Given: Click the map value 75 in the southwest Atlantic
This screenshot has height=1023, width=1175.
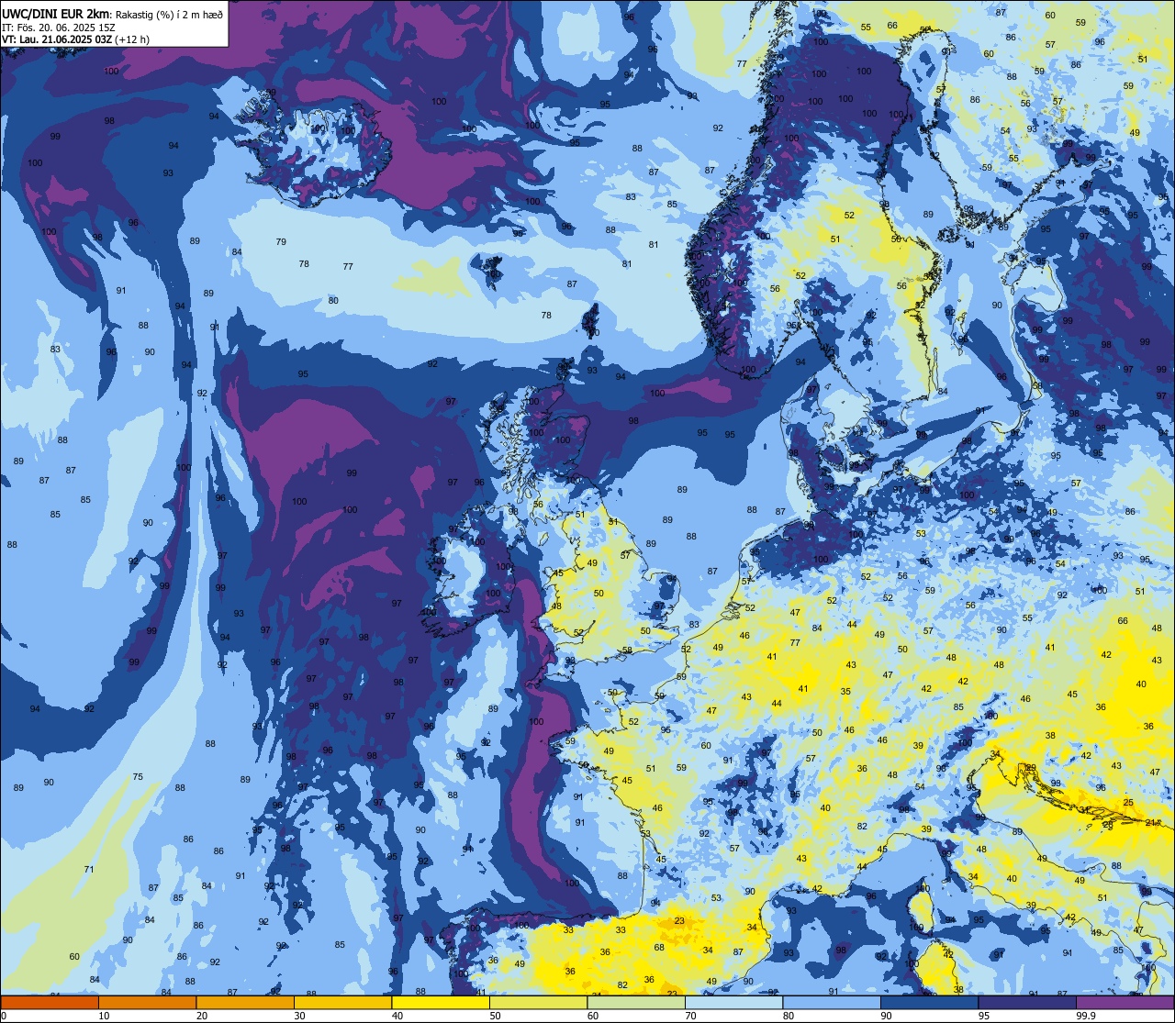Looking at the screenshot, I should coord(138,777).
